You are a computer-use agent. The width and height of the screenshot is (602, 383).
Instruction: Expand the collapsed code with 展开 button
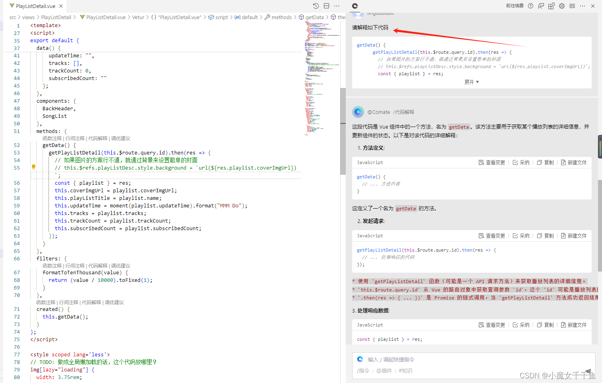coord(471,82)
